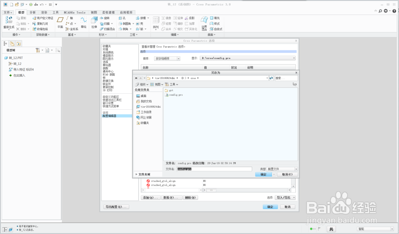Open the 文件 menu in ribbon

8,12
